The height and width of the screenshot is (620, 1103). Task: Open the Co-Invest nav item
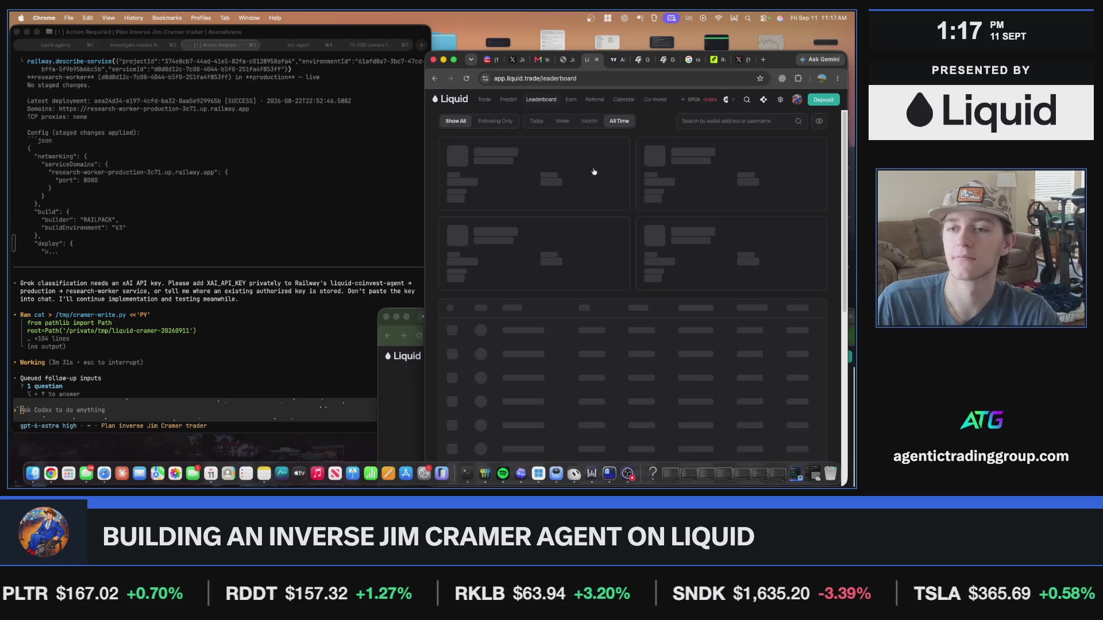(x=655, y=99)
